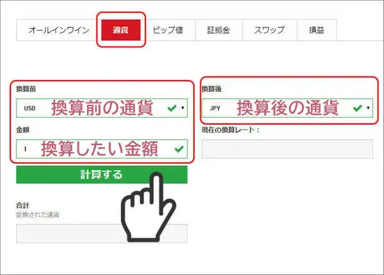The width and height of the screenshot is (384, 275).
Task: Open the 換算後 JPY currency dropdown
Action: (287, 108)
